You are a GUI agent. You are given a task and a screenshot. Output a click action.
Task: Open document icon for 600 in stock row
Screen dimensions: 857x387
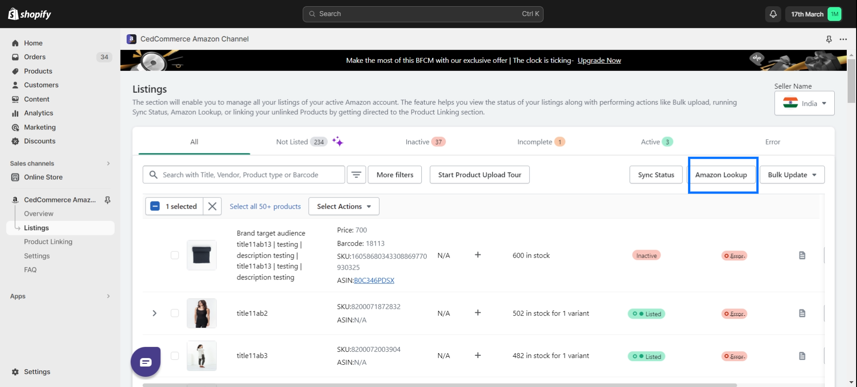point(802,255)
